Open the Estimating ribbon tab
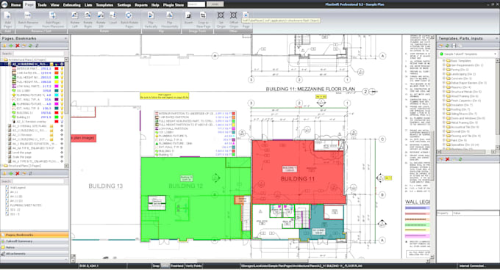This screenshot has height=270, width=500. tap(72, 5)
